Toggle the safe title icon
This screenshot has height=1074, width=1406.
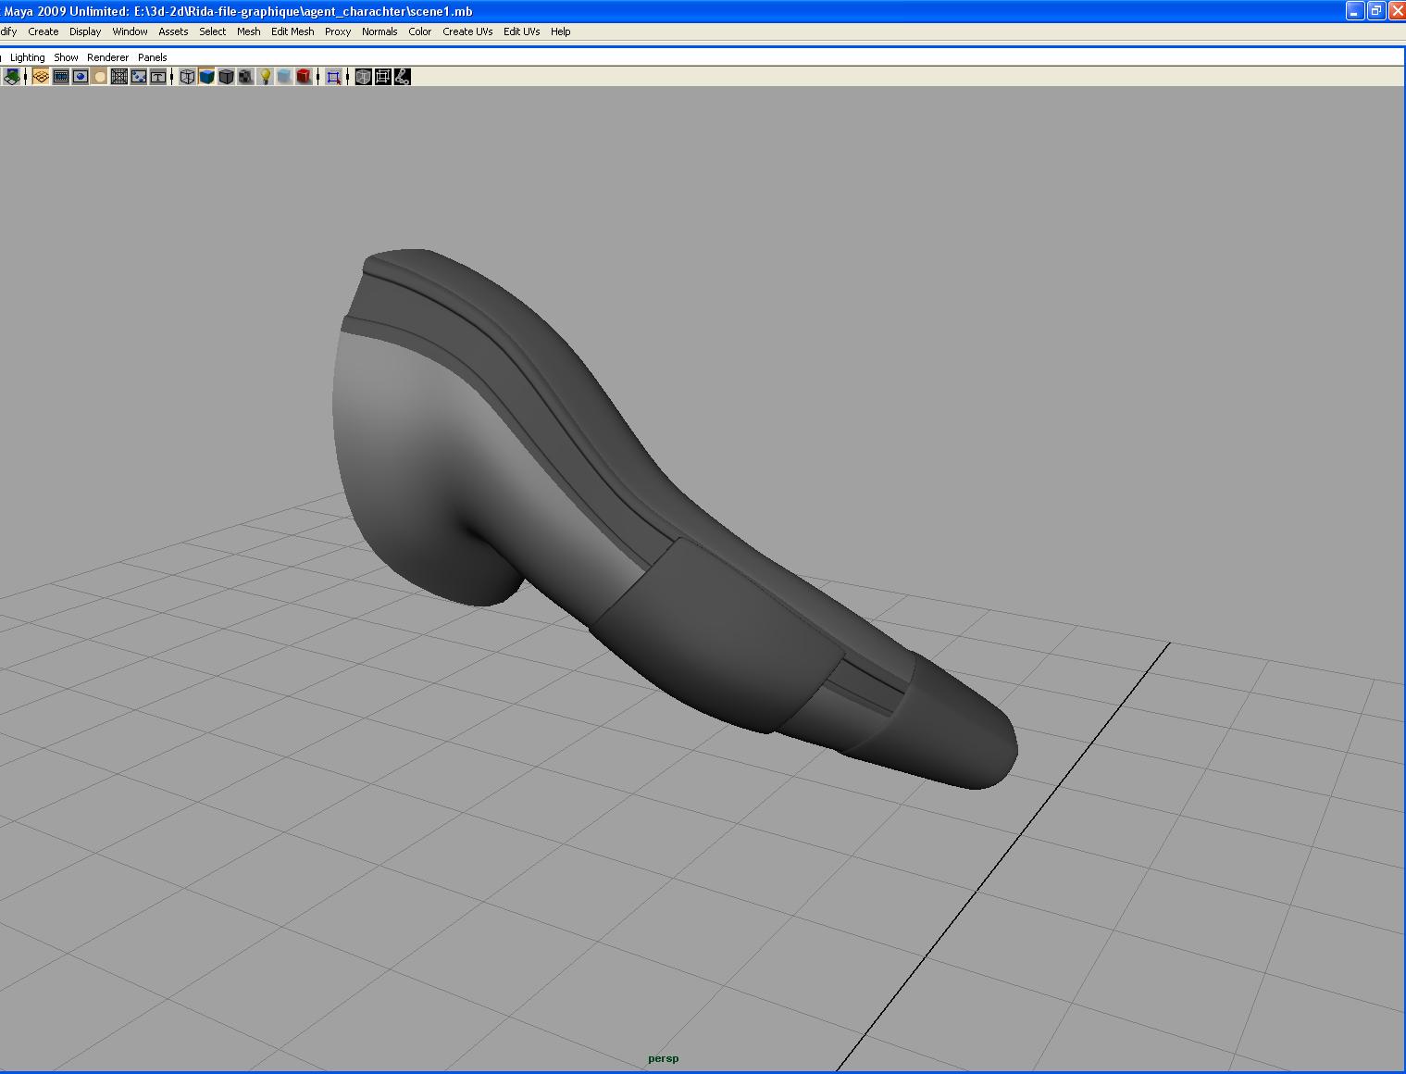tap(158, 77)
